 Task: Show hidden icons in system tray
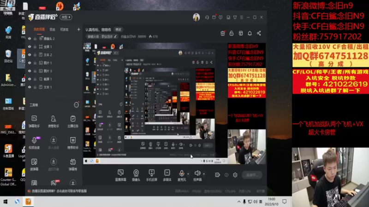point(239,201)
